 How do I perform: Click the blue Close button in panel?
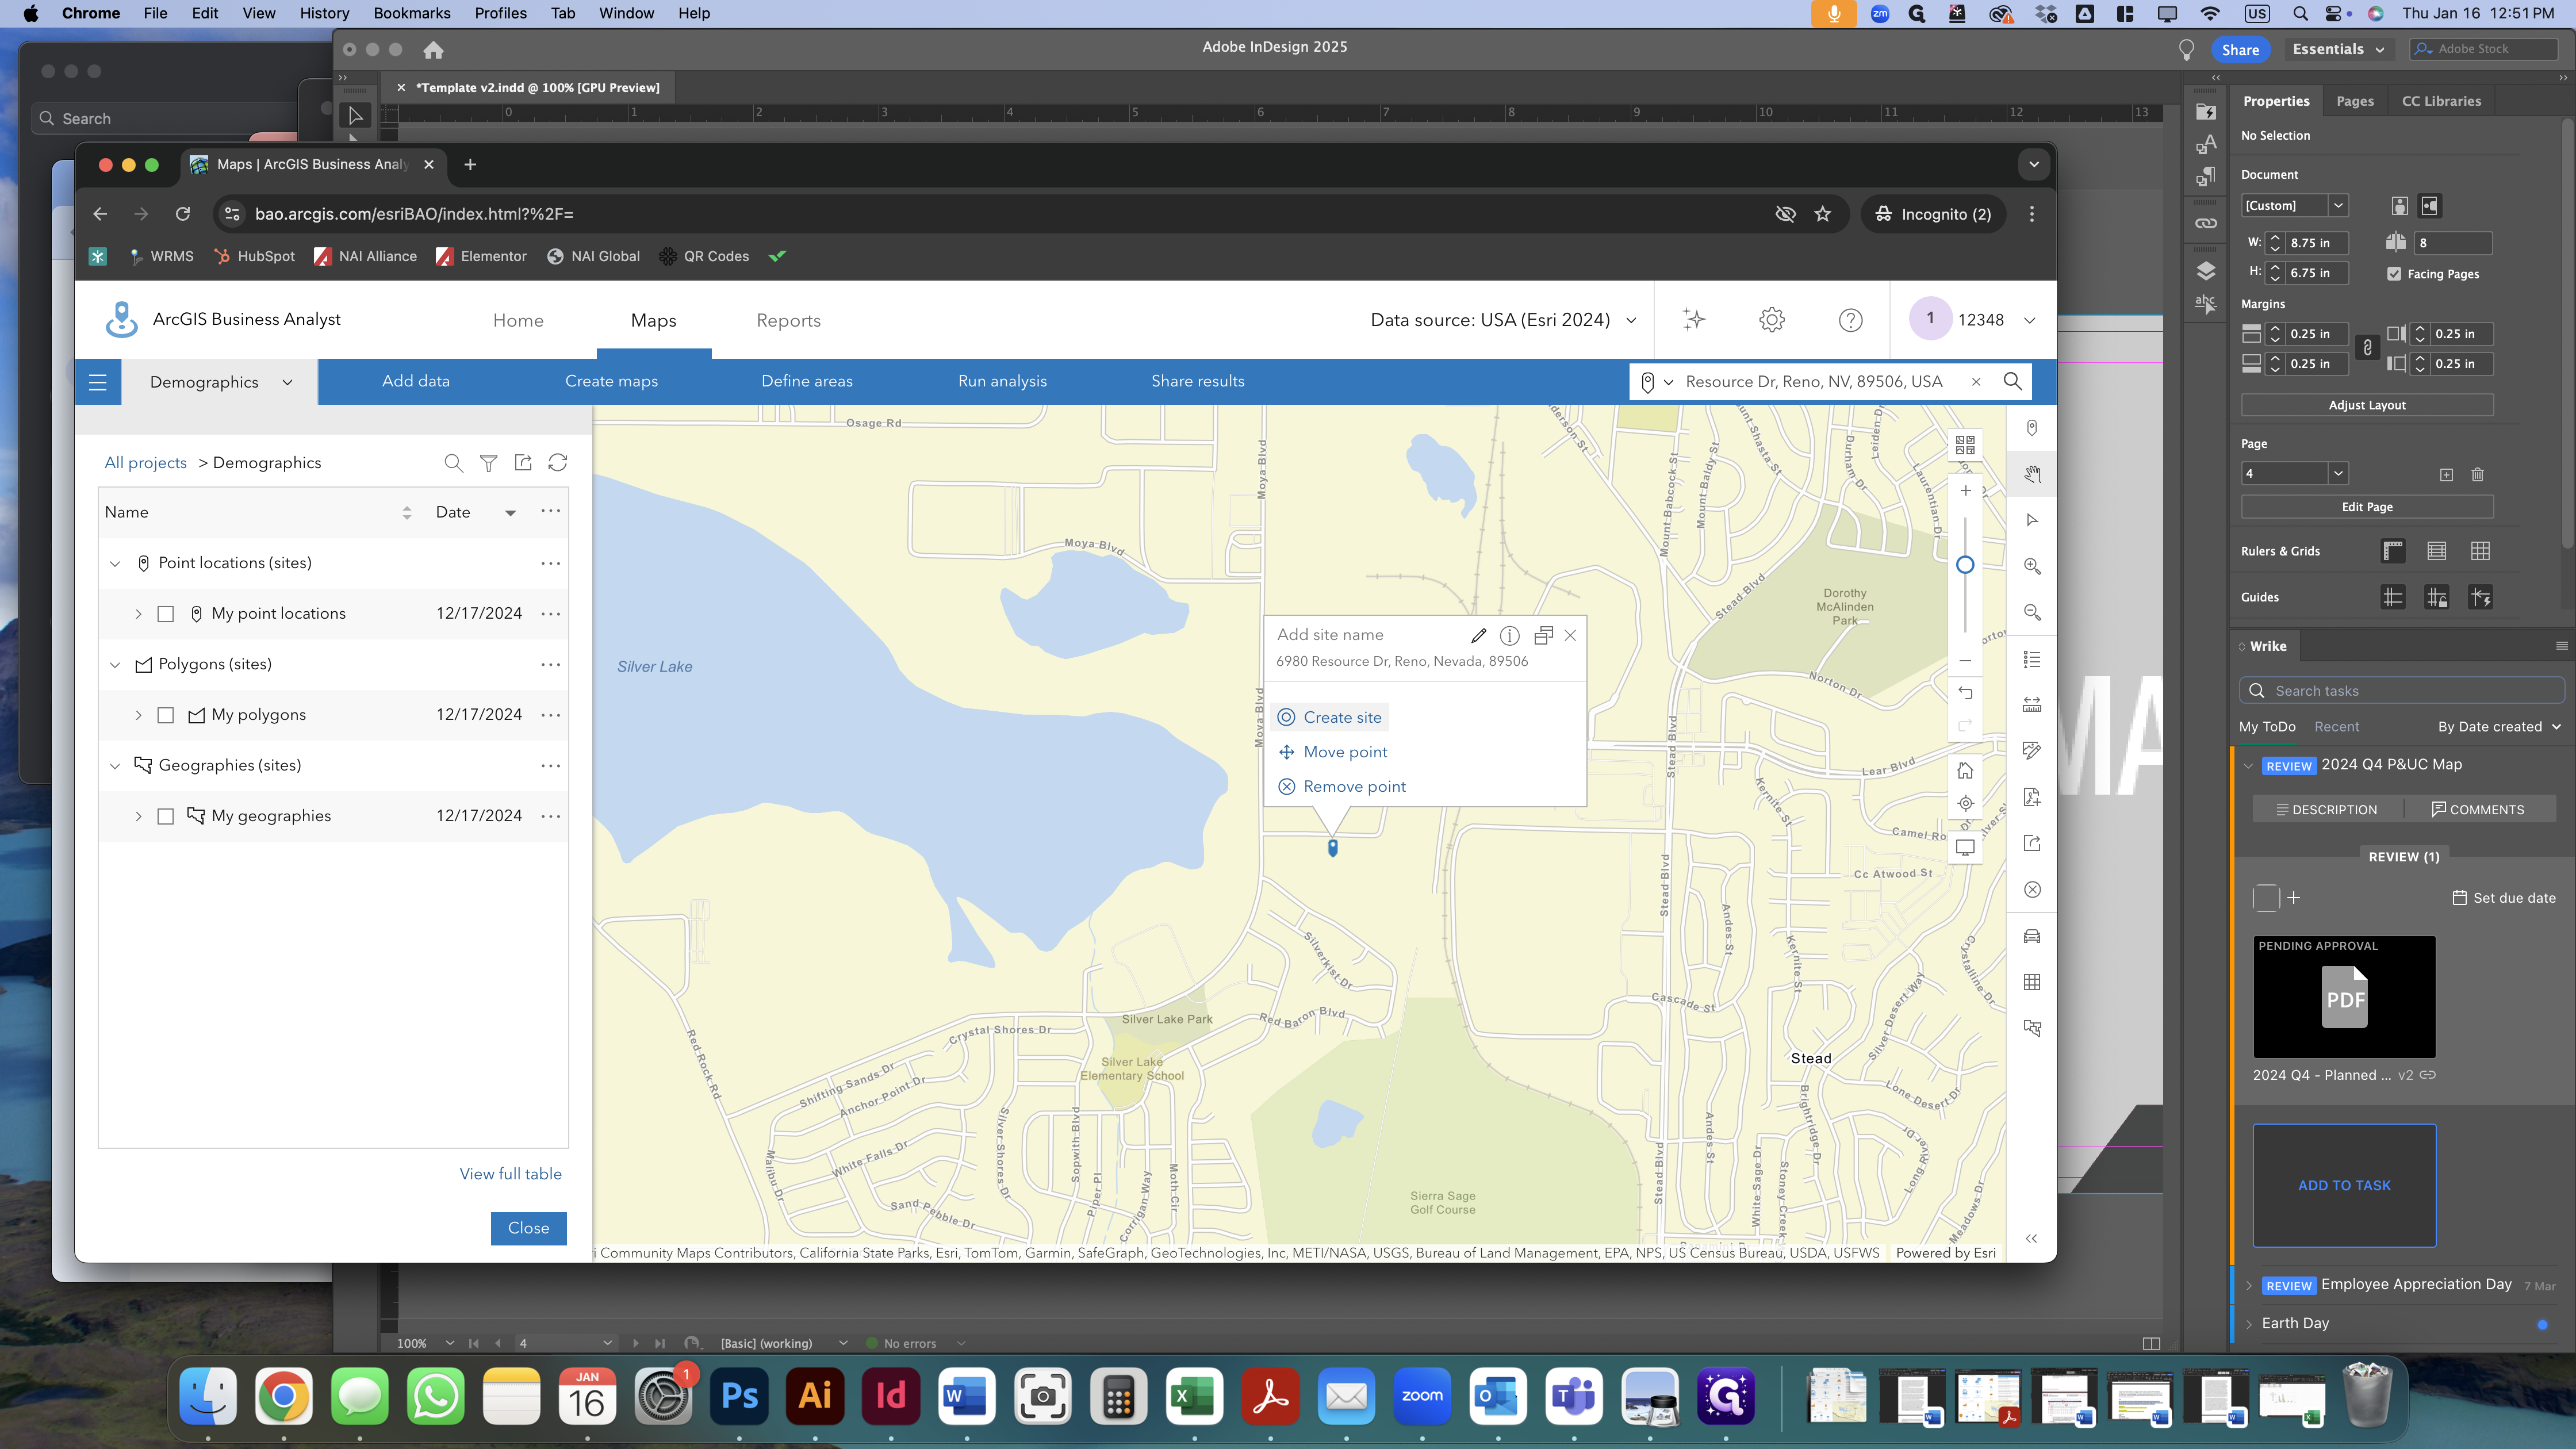[x=528, y=1228]
